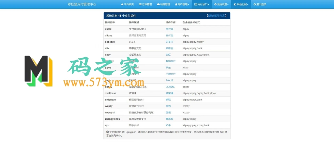Viewport: 334px width, 164px height.
Task: Click the 包含的支付方式 column header
Action: tap(191, 22)
